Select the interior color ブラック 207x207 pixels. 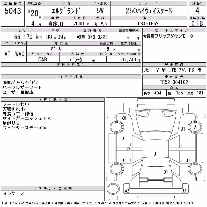coord(76,60)
